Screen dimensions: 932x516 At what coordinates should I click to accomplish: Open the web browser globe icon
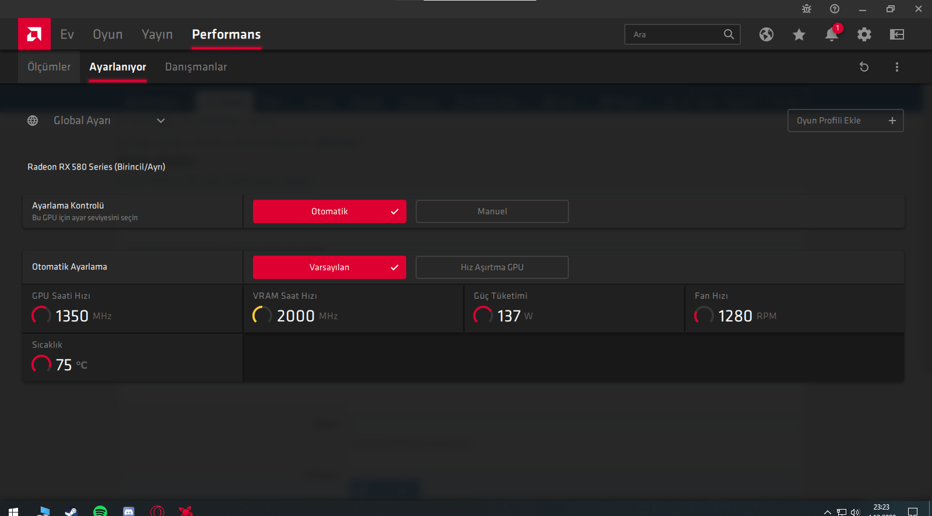(x=766, y=34)
